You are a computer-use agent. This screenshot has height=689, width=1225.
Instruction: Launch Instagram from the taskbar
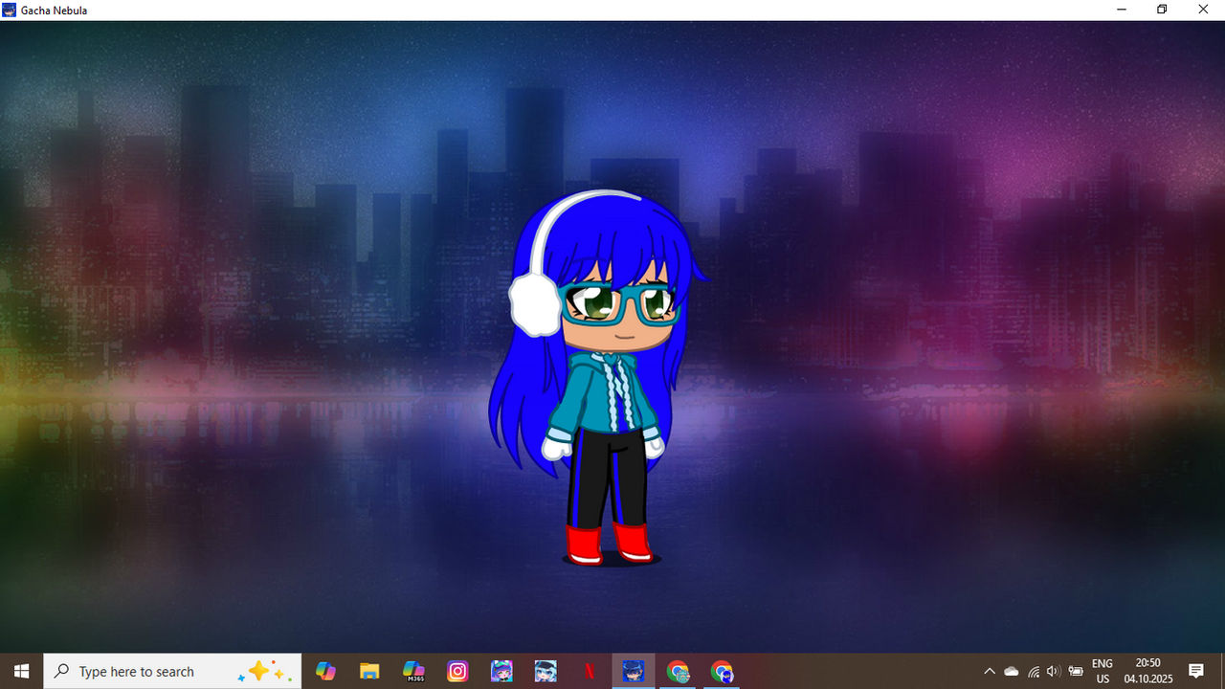pos(457,671)
